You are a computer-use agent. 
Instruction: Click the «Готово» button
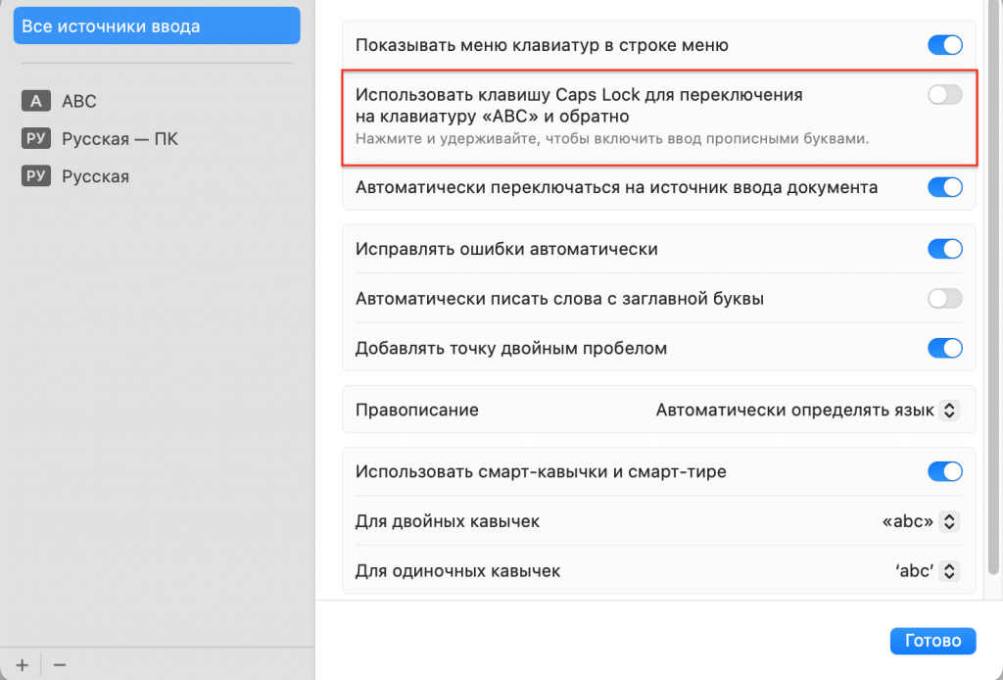pyautogui.click(x=932, y=641)
